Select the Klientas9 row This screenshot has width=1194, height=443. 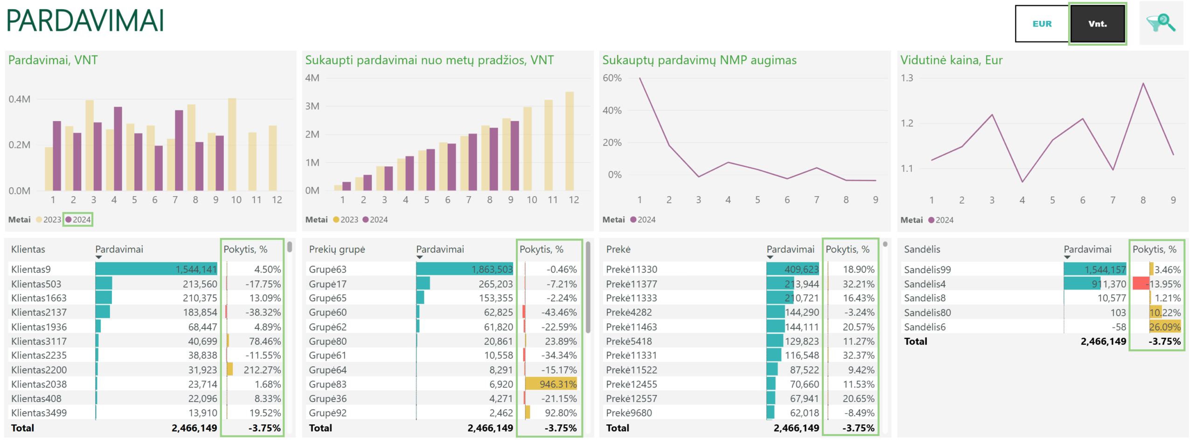pos(146,269)
